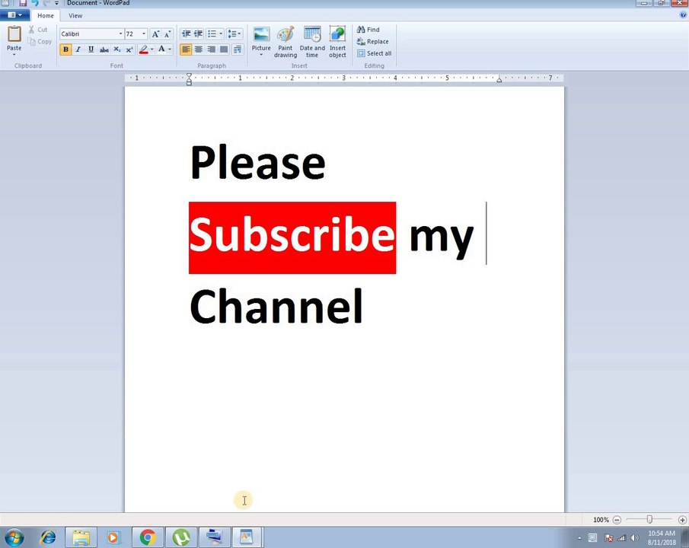
Task: Show hidden tray icons arrow
Action: coord(579,538)
